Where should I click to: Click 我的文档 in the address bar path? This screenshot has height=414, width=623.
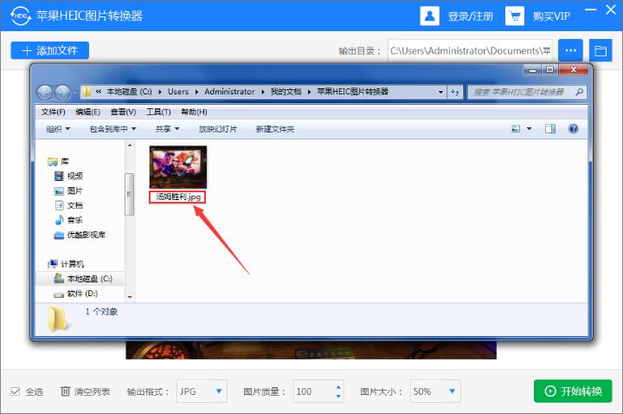pyautogui.click(x=286, y=92)
